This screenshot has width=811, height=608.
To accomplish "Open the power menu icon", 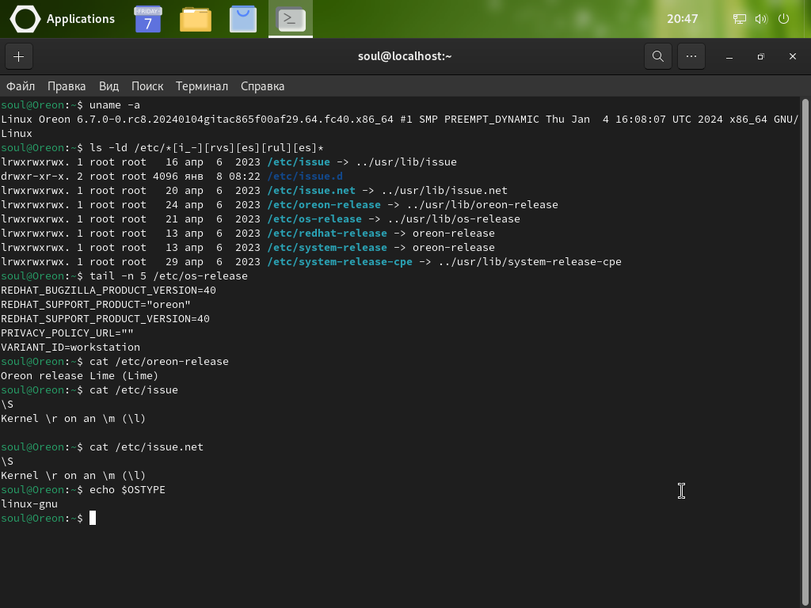I will tap(783, 19).
